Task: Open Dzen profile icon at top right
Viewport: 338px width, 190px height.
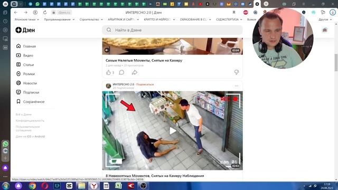Action: coord(325,30)
